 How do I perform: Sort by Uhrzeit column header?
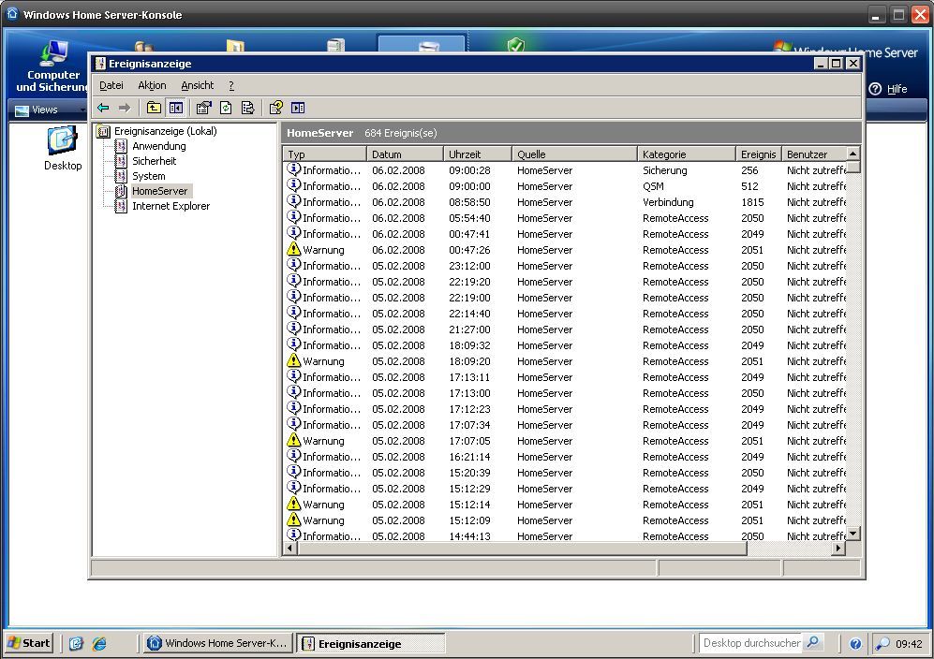tap(478, 154)
